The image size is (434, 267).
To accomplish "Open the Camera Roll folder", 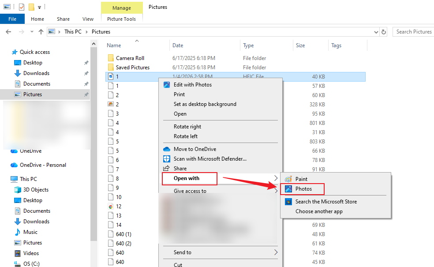I will pos(130,58).
